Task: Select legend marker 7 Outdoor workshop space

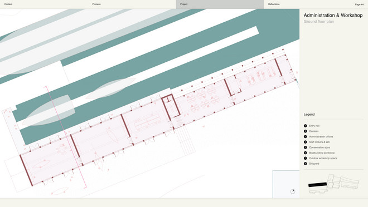Action: pyautogui.click(x=306, y=158)
